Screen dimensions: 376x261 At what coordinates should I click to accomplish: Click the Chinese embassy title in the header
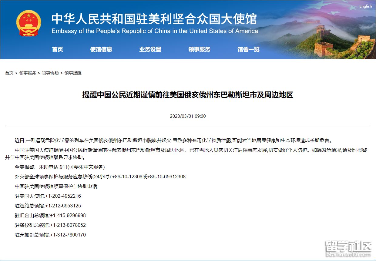click(x=154, y=19)
